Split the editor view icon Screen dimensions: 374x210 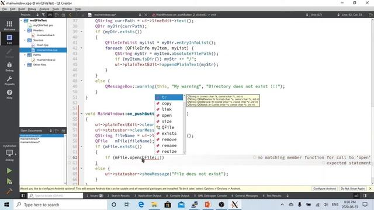tap(370, 15)
